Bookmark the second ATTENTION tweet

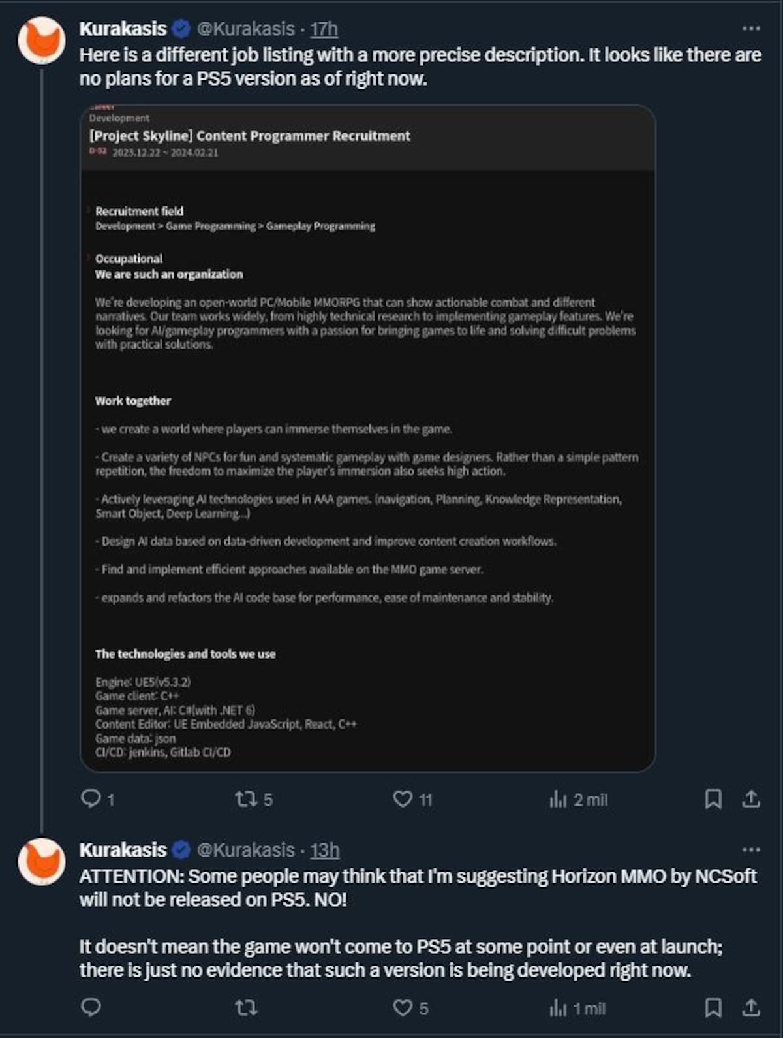click(x=713, y=1008)
